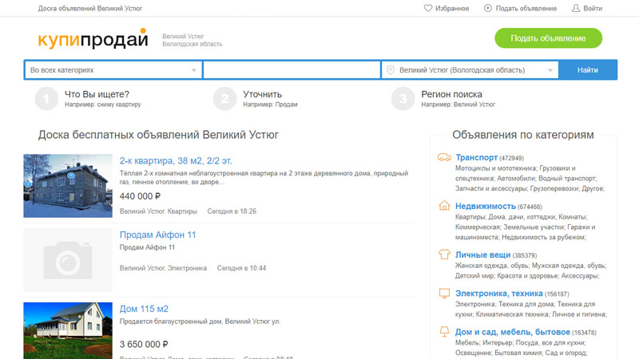
Task: Click Климатическая техника subcategory
Action: tap(513, 314)
